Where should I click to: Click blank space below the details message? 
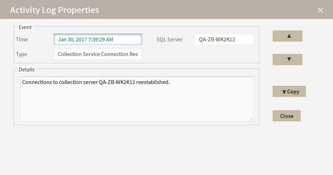137,105
